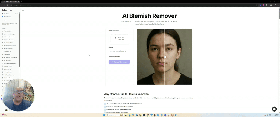Image resolution: width=280 pixels, height=117 pixels.
Task: Select the AI Blemish Remover browser tab
Action: [10, 2]
